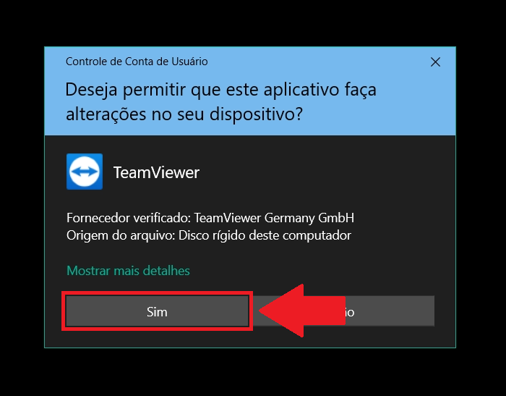Click the Controle de Conta de Usuário title

[x=137, y=62]
